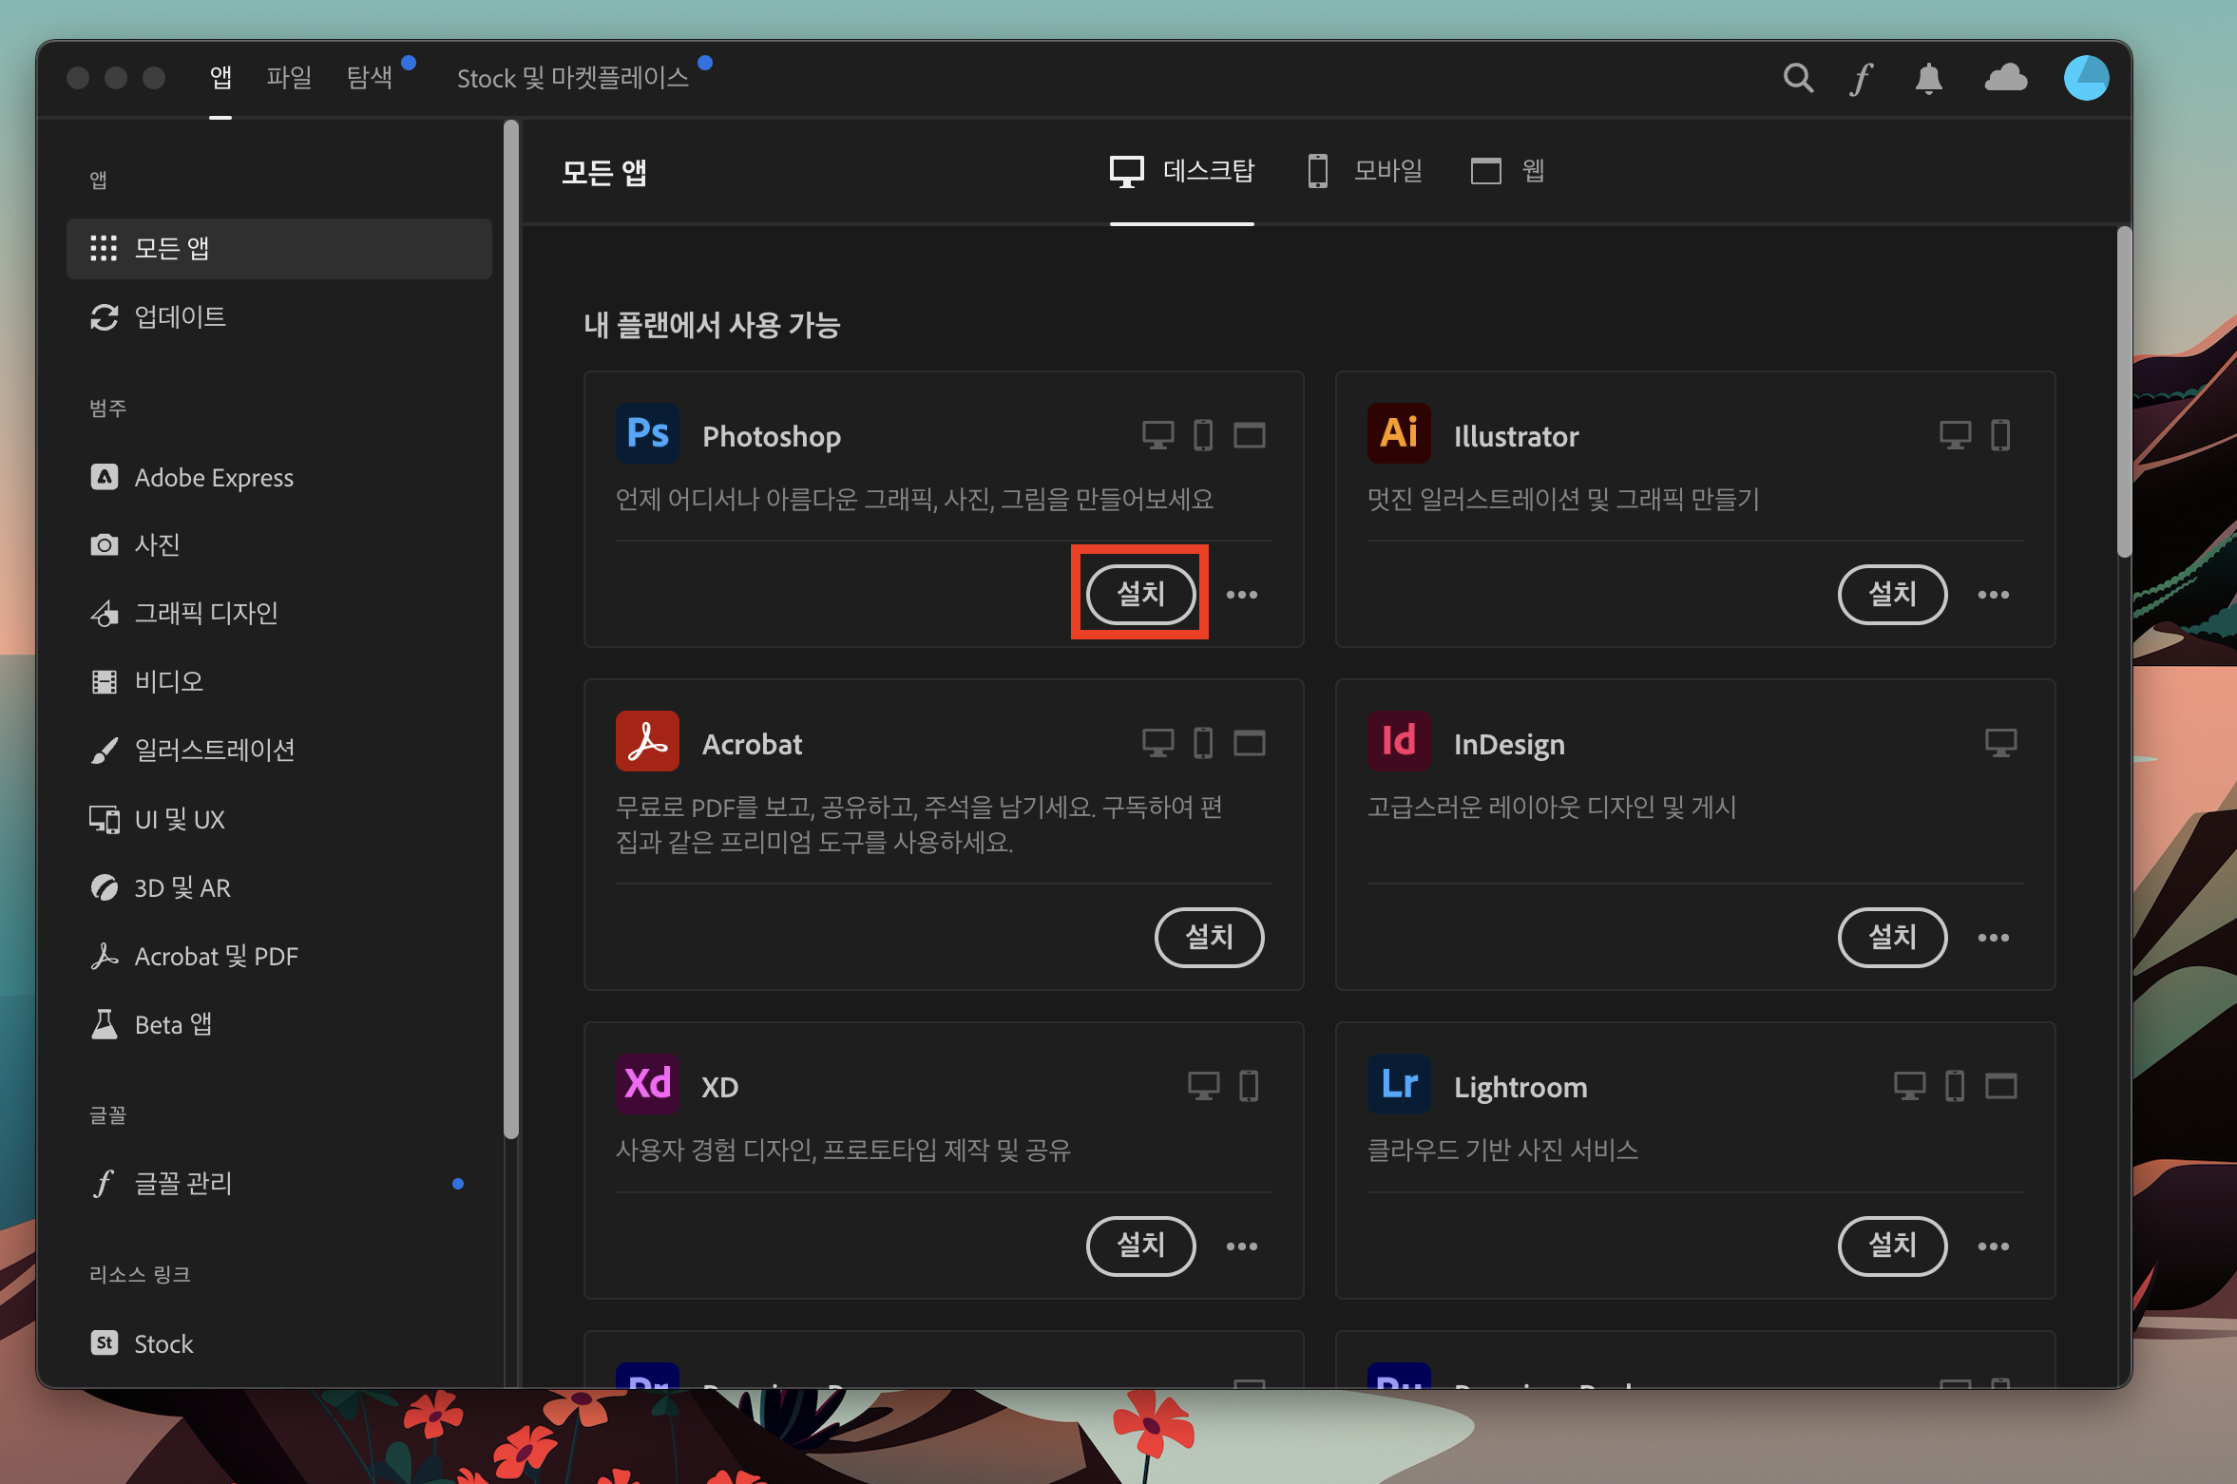Click the Acrobat app icon
The width and height of the screenshot is (2237, 1484).
pyautogui.click(x=647, y=742)
